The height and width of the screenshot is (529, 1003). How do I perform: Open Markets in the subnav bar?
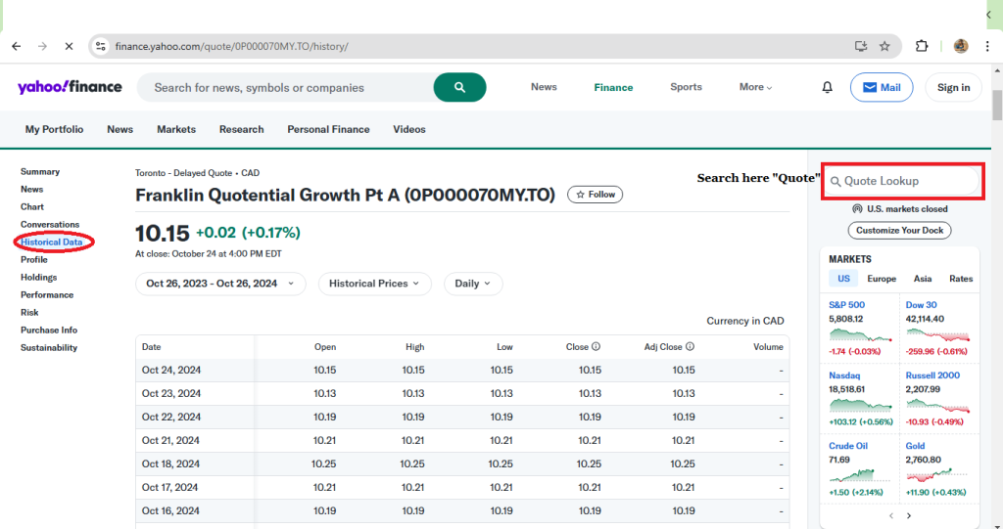click(176, 129)
